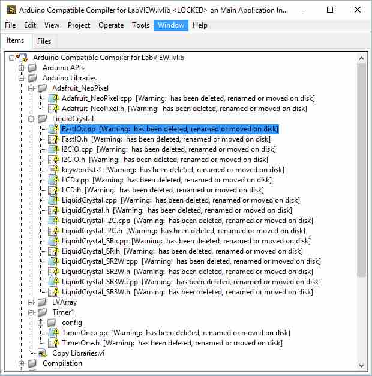Maximize the project library window
This screenshot has height=376, width=372.
click(x=330, y=10)
